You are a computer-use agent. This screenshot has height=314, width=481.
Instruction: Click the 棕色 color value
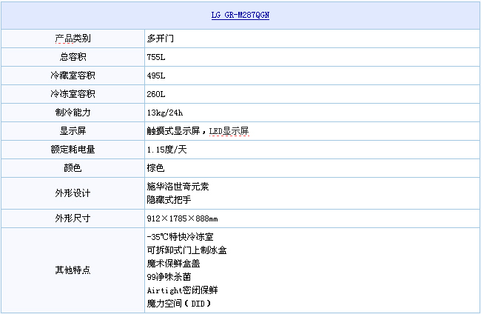click(x=155, y=168)
